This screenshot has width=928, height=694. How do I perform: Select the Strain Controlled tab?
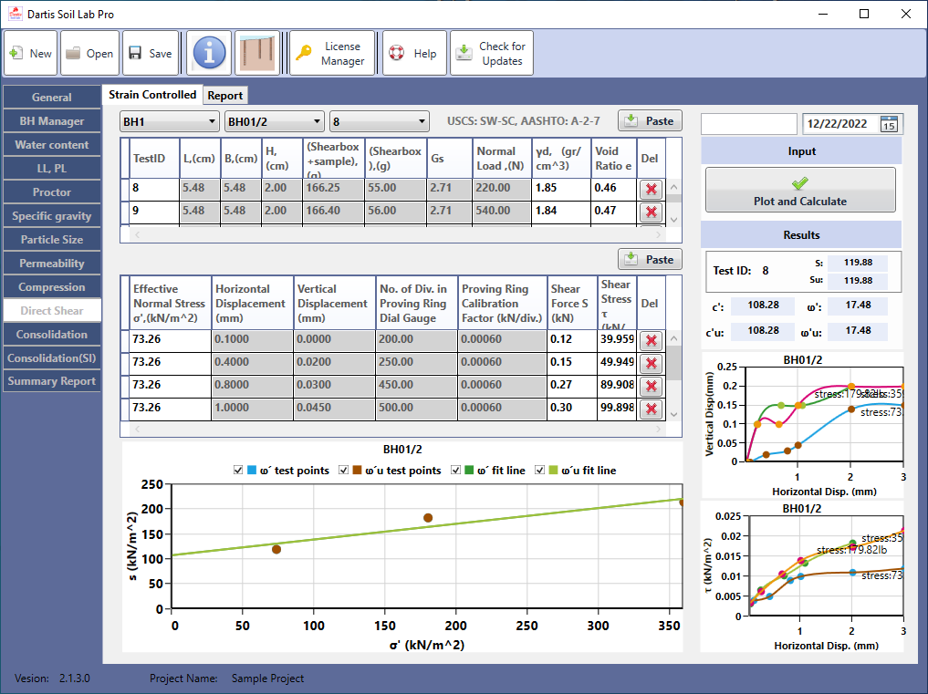tap(152, 95)
